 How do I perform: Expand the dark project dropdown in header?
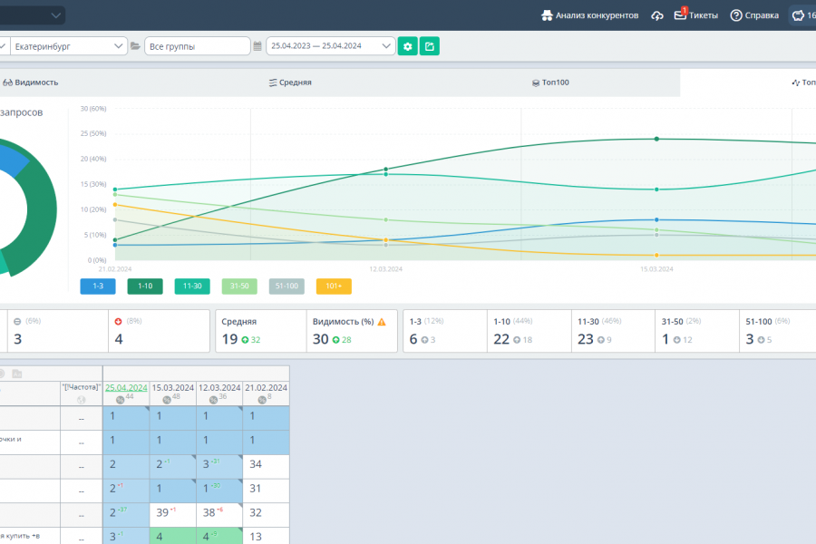pyautogui.click(x=33, y=15)
